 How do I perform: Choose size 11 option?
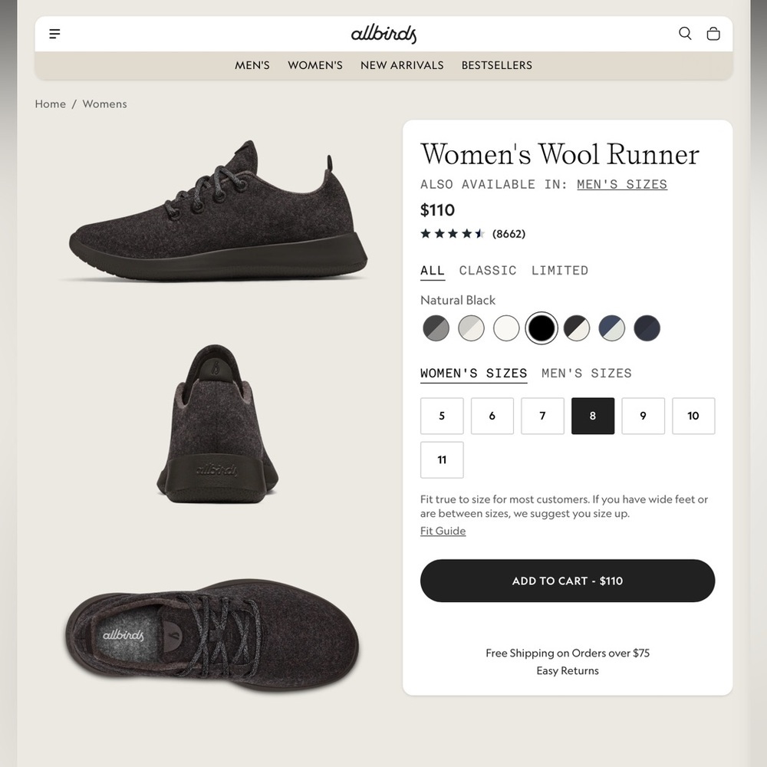coord(442,459)
